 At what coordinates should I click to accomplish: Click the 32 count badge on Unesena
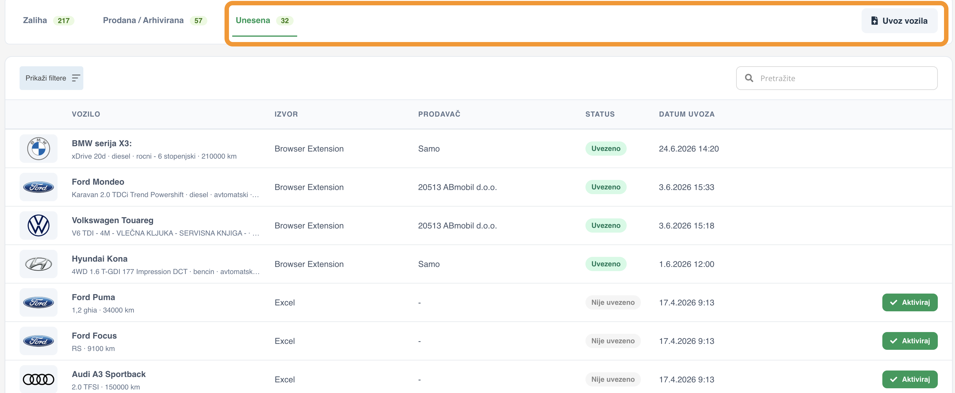285,21
